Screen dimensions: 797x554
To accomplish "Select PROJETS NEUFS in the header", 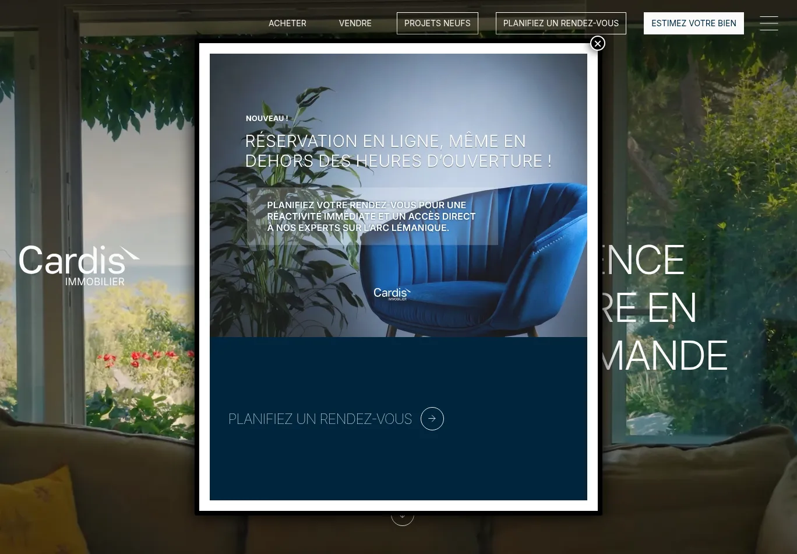I will 437,23.
